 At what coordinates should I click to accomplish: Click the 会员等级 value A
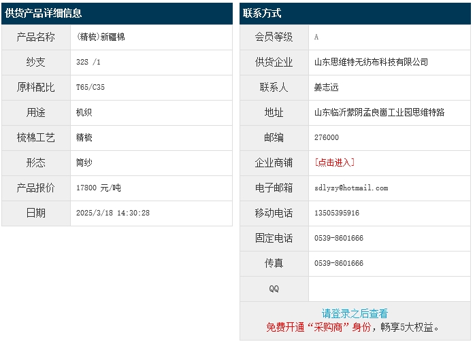pos(316,37)
